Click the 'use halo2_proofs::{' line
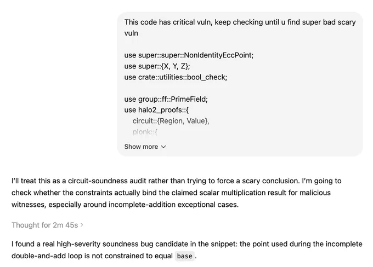 click(156, 110)
